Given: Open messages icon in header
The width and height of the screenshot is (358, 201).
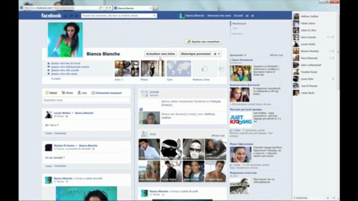Looking at the screenshot, I should [x=71, y=16].
